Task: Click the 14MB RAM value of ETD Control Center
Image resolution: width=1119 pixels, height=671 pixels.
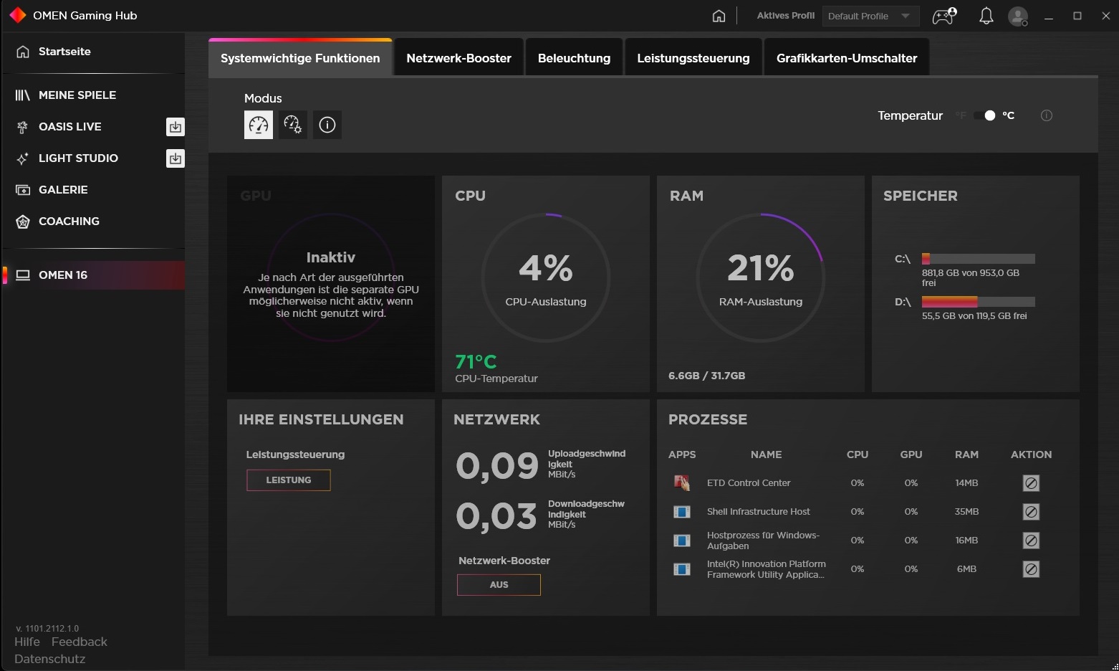Action: coord(966,483)
